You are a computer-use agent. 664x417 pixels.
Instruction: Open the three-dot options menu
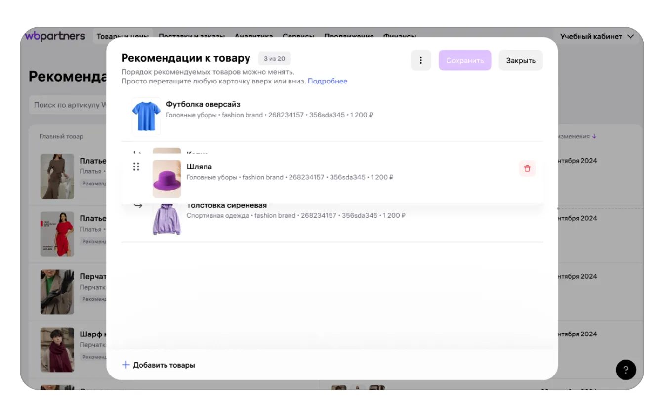pos(421,60)
